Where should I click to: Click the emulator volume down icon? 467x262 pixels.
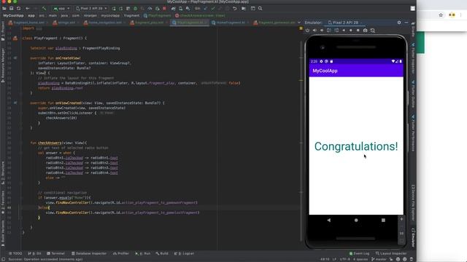point(322,31)
